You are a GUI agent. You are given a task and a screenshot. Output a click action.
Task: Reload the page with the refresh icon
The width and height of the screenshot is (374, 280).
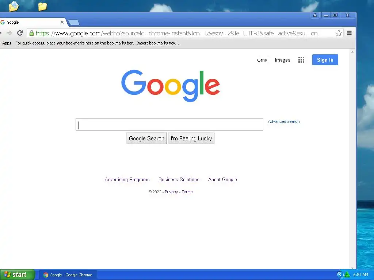pos(20,33)
